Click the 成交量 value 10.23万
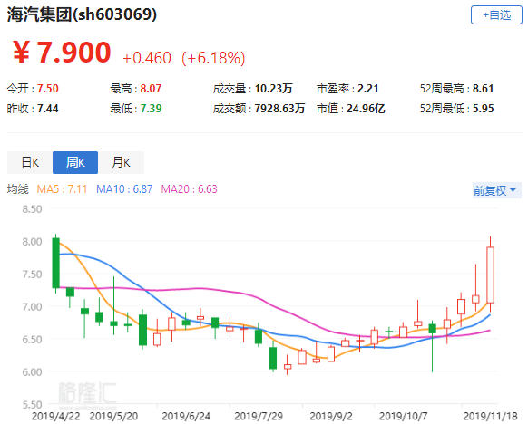Viewport: 528px width, 424px height. point(273,89)
